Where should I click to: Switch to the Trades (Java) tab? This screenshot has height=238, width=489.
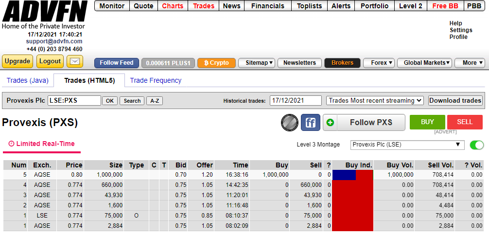pos(28,81)
